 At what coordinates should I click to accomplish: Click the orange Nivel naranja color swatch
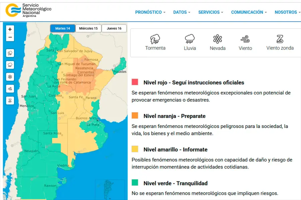point(135,116)
